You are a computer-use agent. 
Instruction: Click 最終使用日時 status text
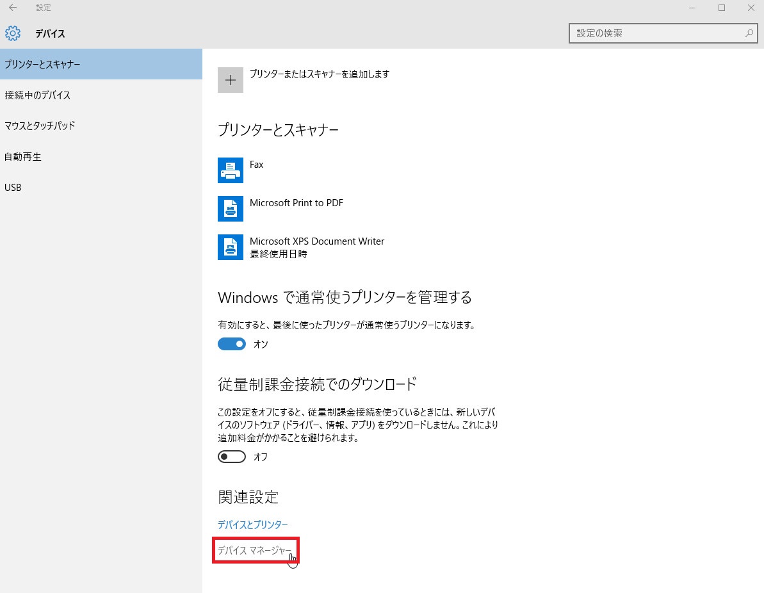click(x=278, y=254)
